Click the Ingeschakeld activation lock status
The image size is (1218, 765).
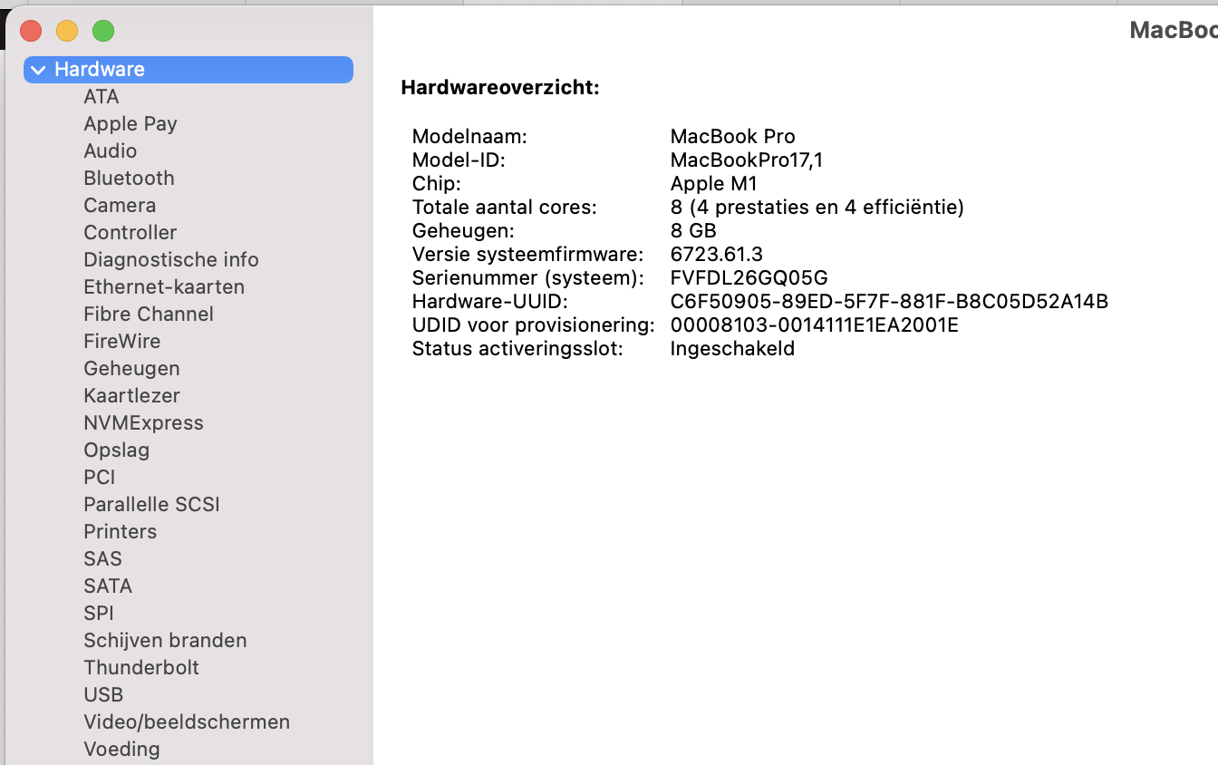733,349
